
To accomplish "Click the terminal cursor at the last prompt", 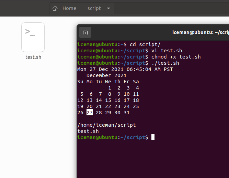I will pos(153,137).
